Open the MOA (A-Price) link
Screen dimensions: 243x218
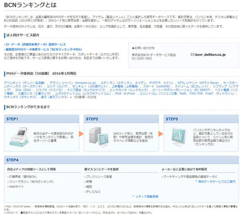125,94
